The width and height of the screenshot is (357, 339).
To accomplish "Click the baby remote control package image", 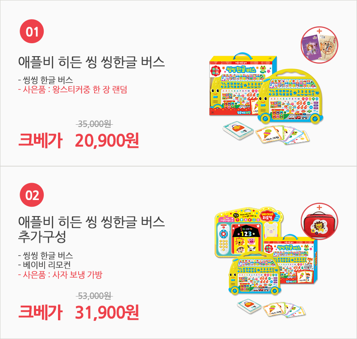I will 249,232.
